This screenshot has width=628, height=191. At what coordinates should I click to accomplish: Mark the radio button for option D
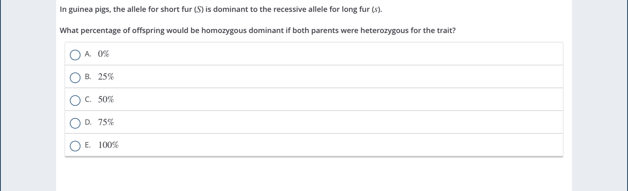75,123
